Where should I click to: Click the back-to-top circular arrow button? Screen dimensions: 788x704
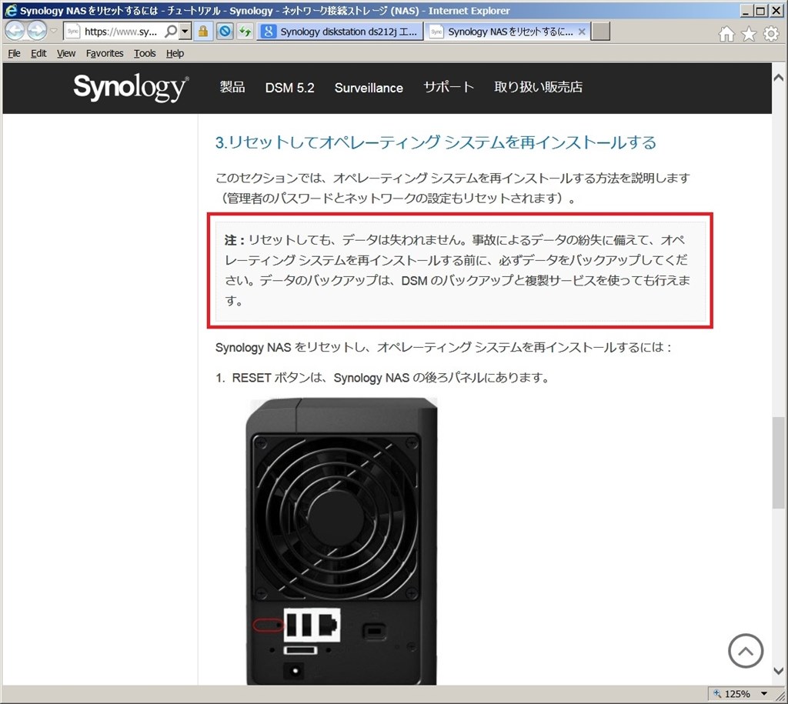click(746, 651)
